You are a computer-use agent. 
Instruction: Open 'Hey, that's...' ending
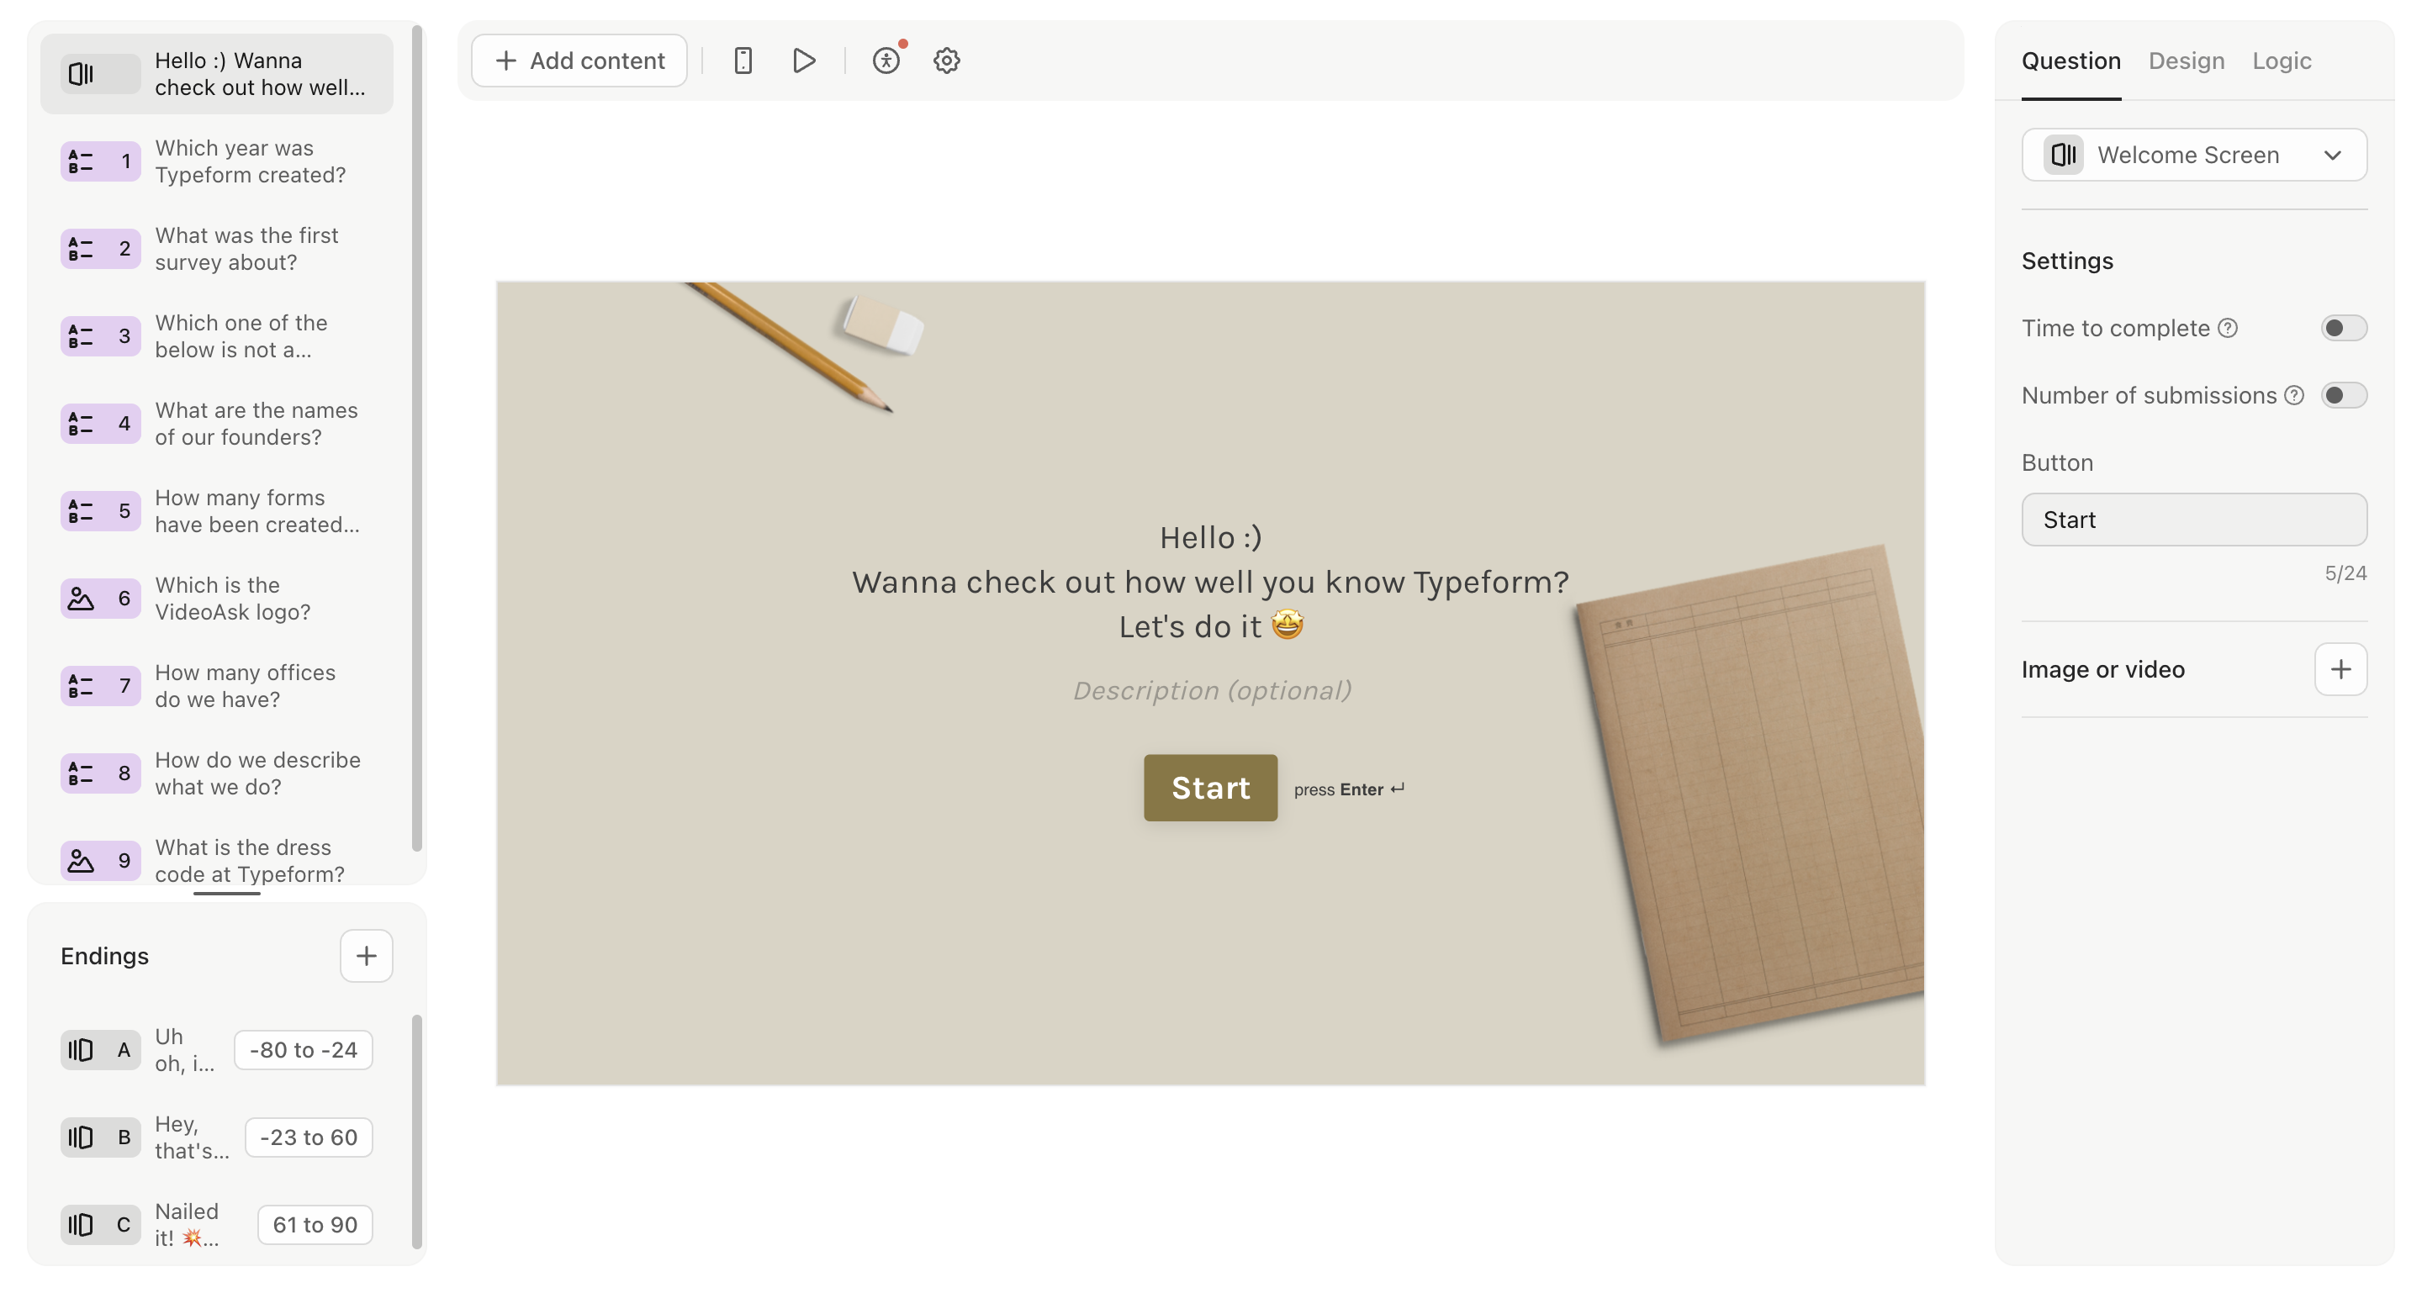[192, 1138]
